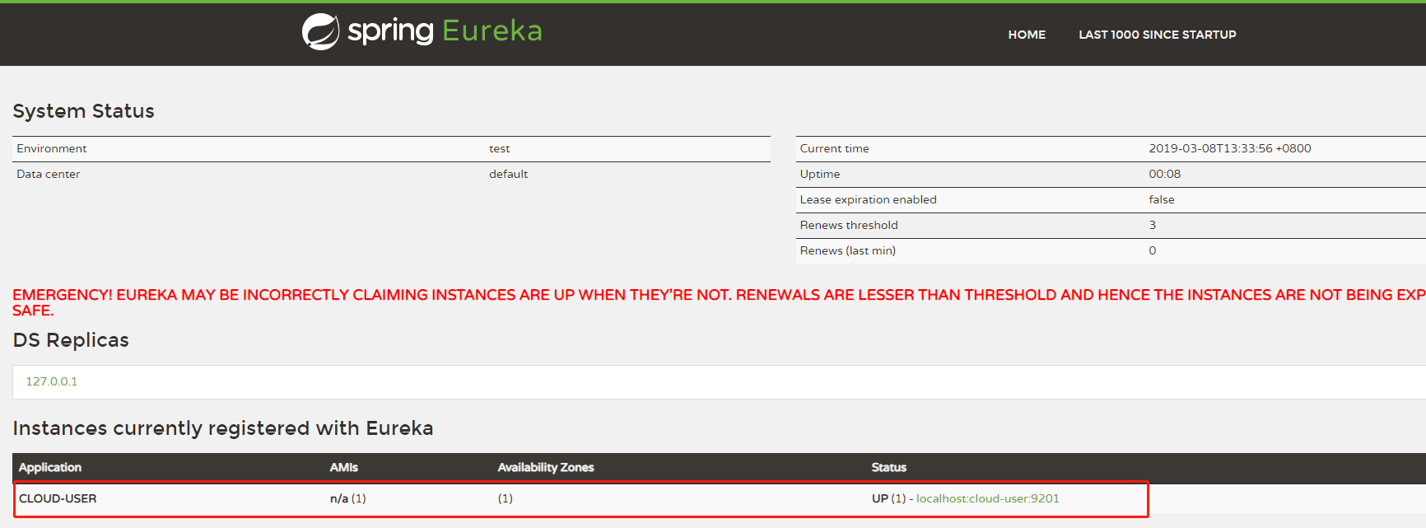Click the System Status heading

83,111
